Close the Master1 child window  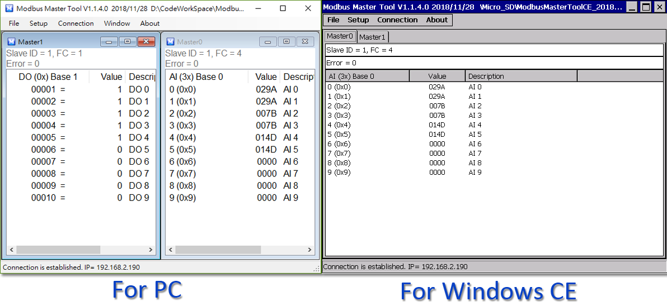pyautogui.click(x=146, y=41)
